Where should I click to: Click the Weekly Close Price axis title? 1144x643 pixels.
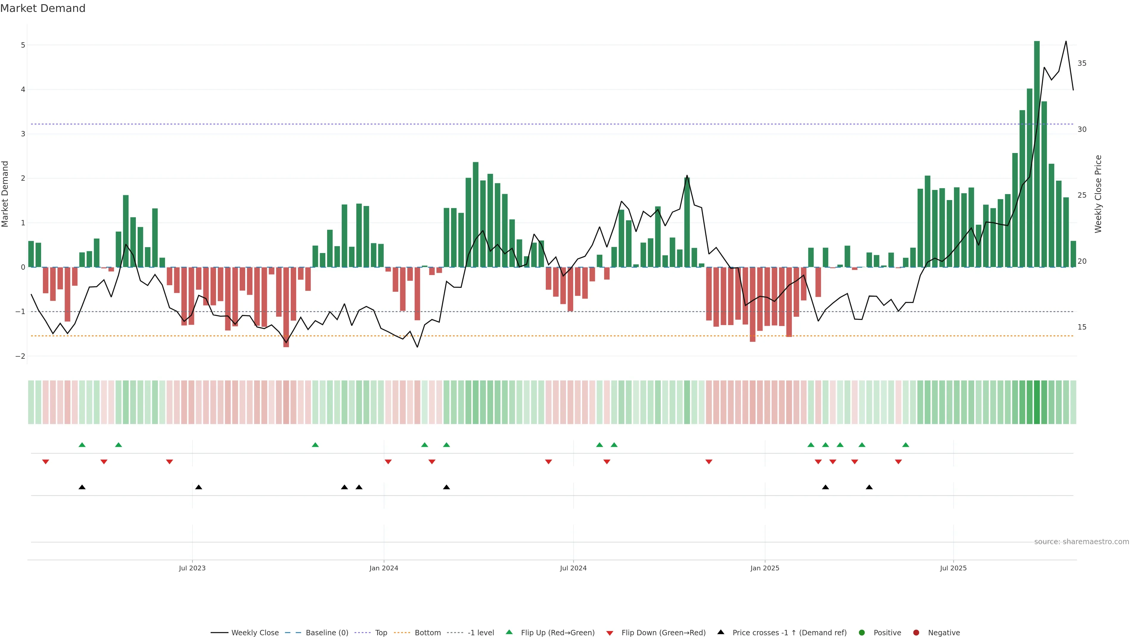pos(1098,194)
